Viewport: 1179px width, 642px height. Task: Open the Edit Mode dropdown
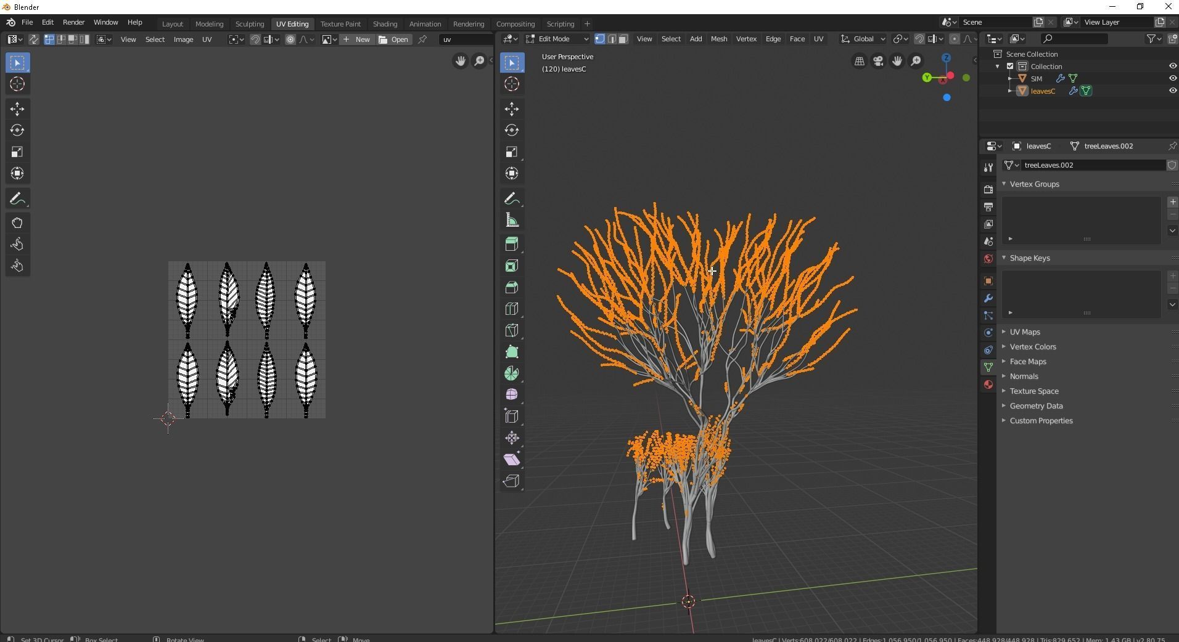(x=557, y=39)
